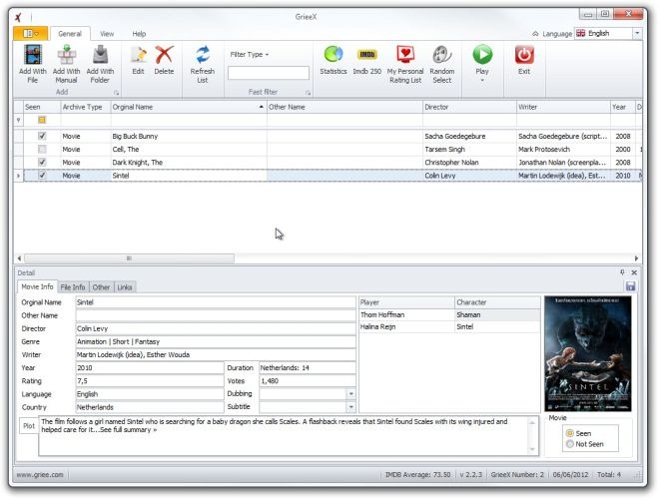Open the Statistics pie chart icon
This screenshot has height=499, width=659.
(333, 55)
